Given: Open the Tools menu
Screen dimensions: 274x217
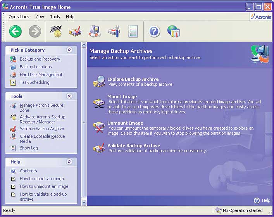Looking at the screenshot, I should [x=55, y=17].
